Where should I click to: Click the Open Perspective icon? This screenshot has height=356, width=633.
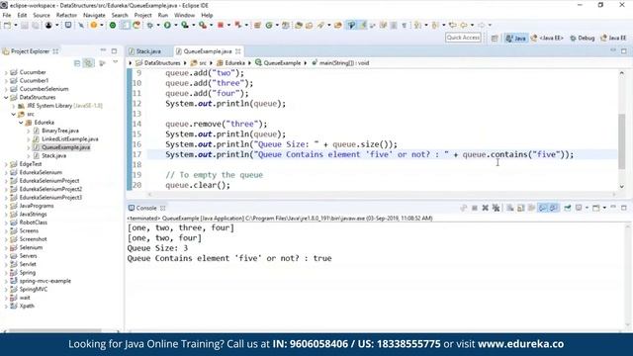point(495,38)
